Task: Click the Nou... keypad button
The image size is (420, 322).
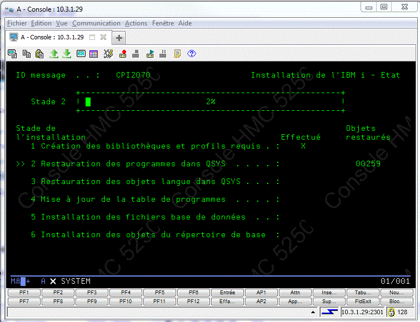Action: (397, 293)
